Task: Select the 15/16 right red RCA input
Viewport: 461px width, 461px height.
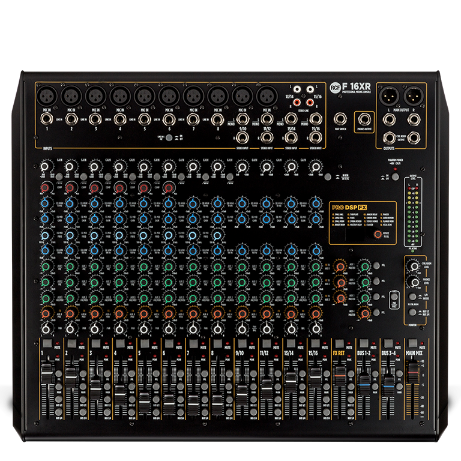Action: pos(310,102)
